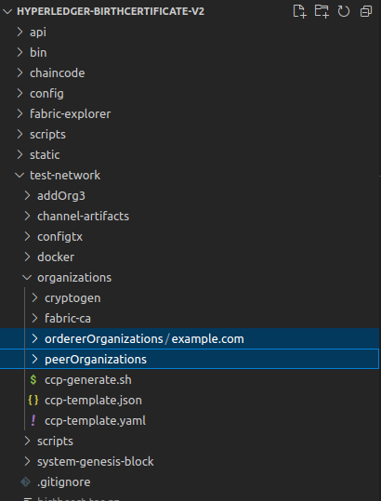The width and height of the screenshot is (381, 501).
Task: Select the fabric-explorer folder name
Action: click(71, 114)
